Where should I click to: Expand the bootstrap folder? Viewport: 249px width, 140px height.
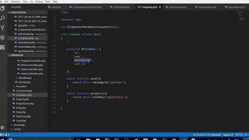pyautogui.click(x=19, y=125)
